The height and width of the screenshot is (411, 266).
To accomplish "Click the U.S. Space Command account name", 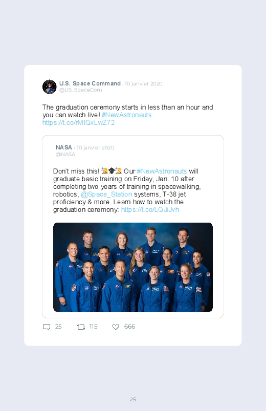I will 90,83.
